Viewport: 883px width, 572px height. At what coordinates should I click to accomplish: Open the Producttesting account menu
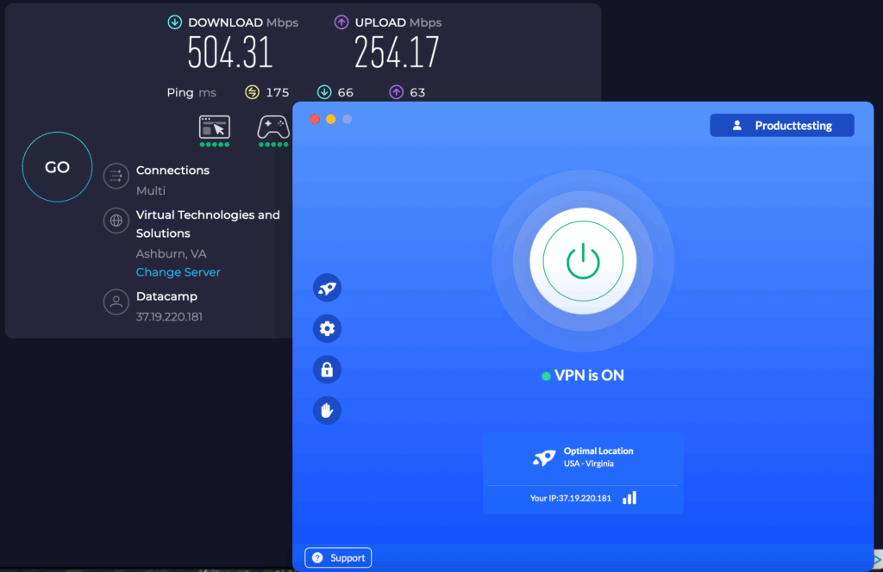click(x=781, y=126)
